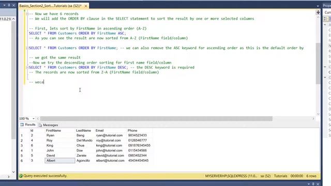Click the '00:00:00' elapsed time in status bar
This screenshot has width=331, height=186.
pos(296,176)
